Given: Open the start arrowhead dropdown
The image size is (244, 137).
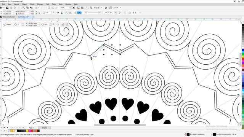Looking at the screenshot, I should (108, 13).
